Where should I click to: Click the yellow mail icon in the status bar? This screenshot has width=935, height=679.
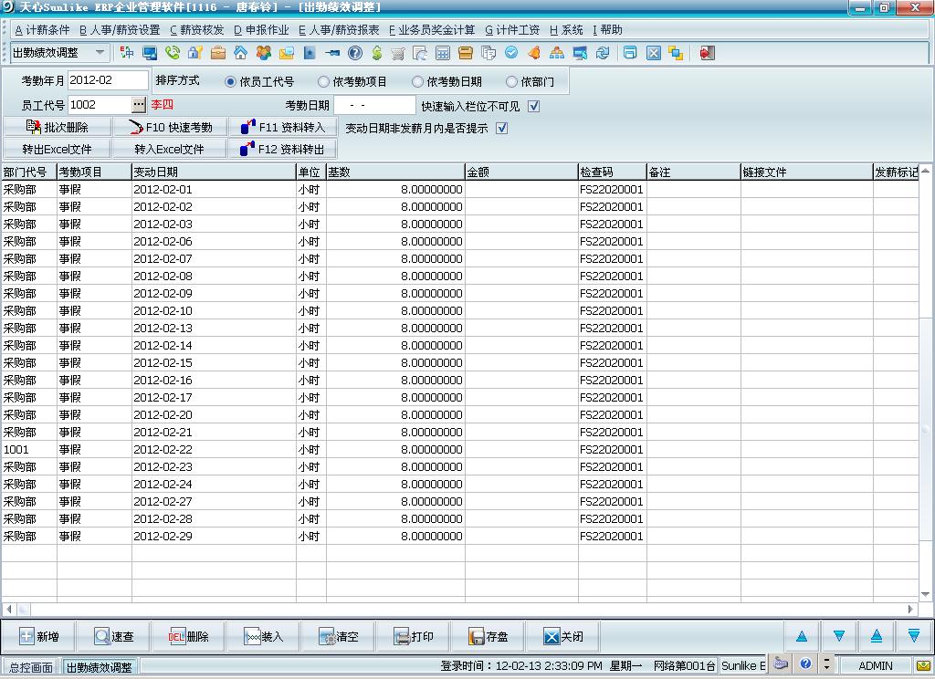[924, 664]
